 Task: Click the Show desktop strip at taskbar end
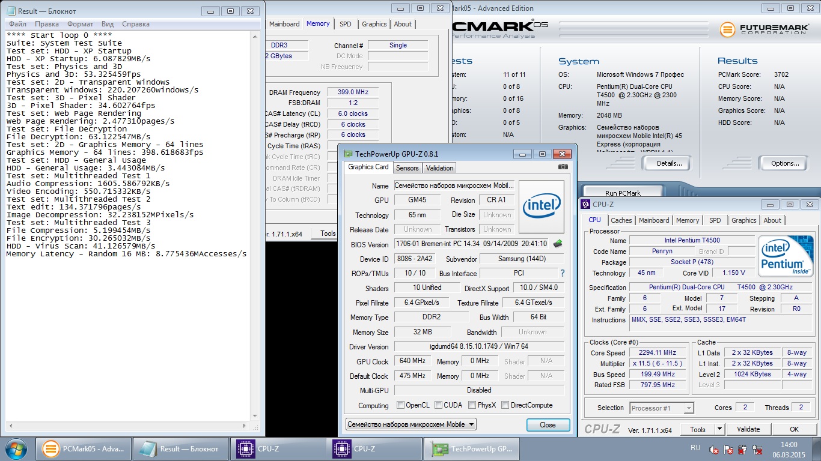pyautogui.click(x=817, y=449)
